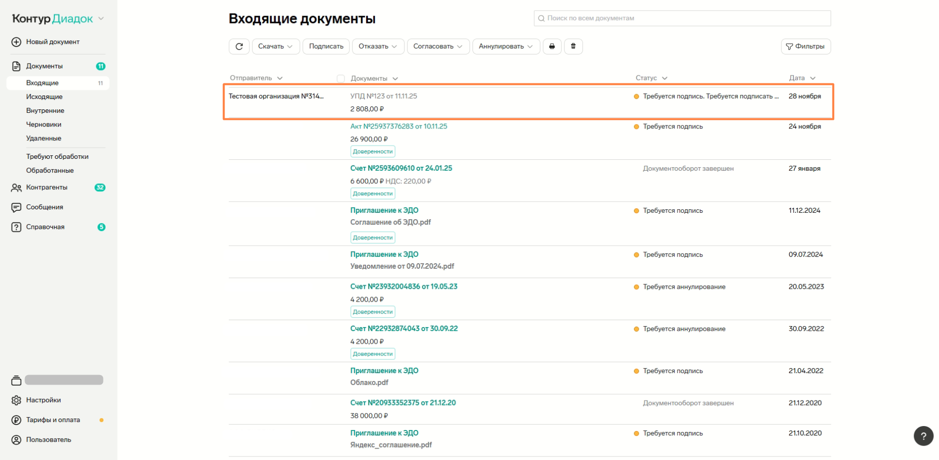This screenshot has height=460, width=939.
Task: Click the plus icon for Новый документ
Action: click(16, 42)
